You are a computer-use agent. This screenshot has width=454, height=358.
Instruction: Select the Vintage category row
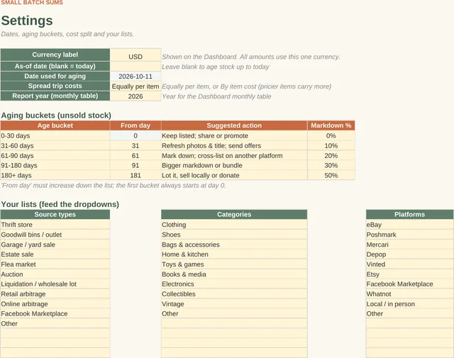point(234,304)
